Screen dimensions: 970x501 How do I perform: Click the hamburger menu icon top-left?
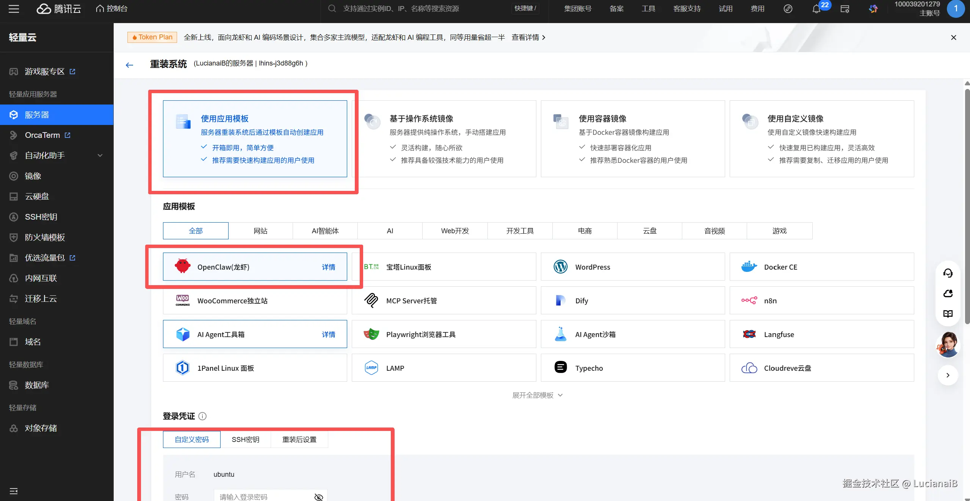[14, 9]
